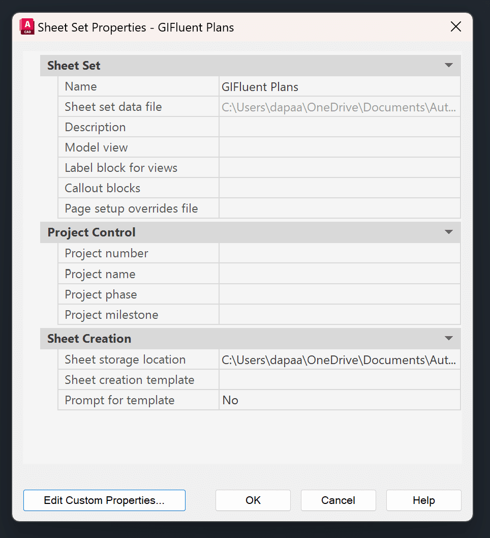Open the Prompt for template dropdown
Screen dimensions: 490x538
[339, 400]
